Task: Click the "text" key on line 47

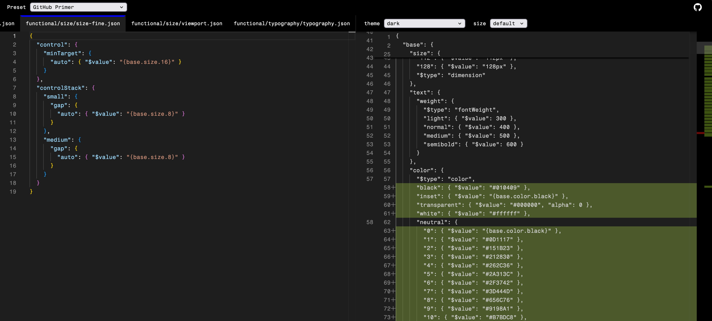Action: click(x=420, y=92)
